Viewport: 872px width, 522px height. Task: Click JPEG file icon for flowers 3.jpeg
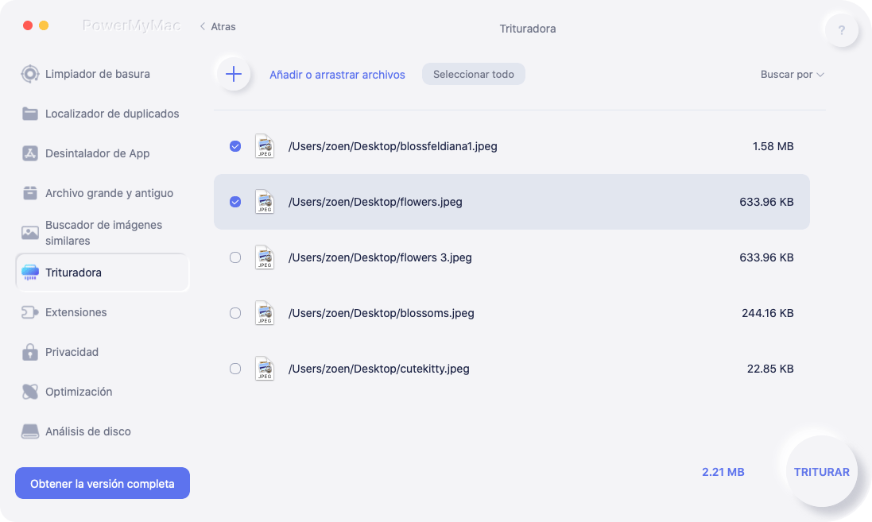pos(265,257)
